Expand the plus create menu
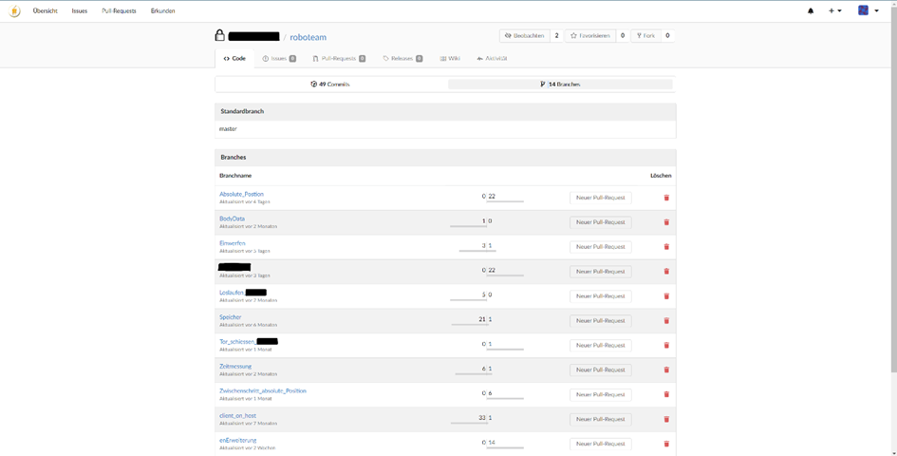897x456 pixels. click(835, 10)
